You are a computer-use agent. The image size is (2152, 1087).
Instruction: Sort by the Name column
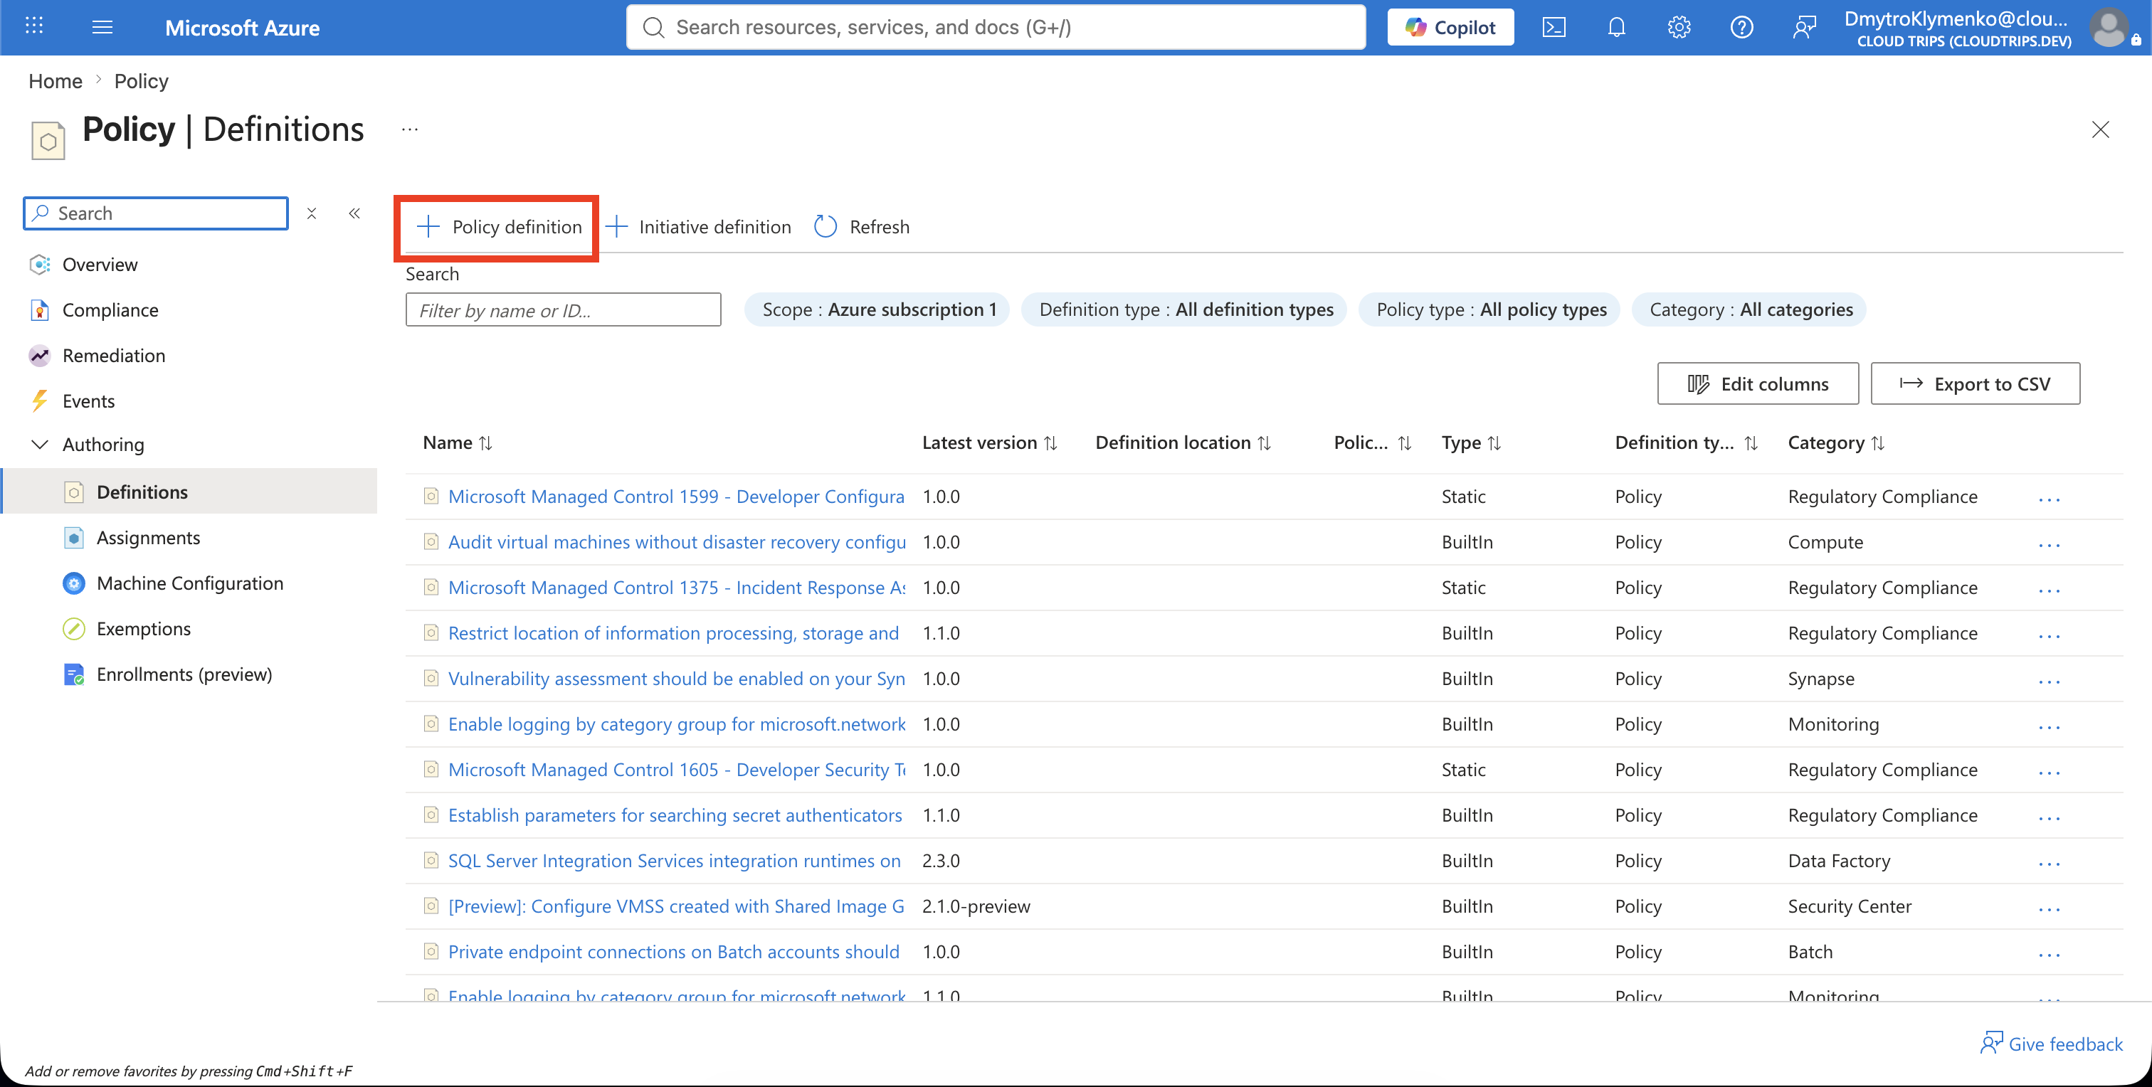[x=458, y=443]
